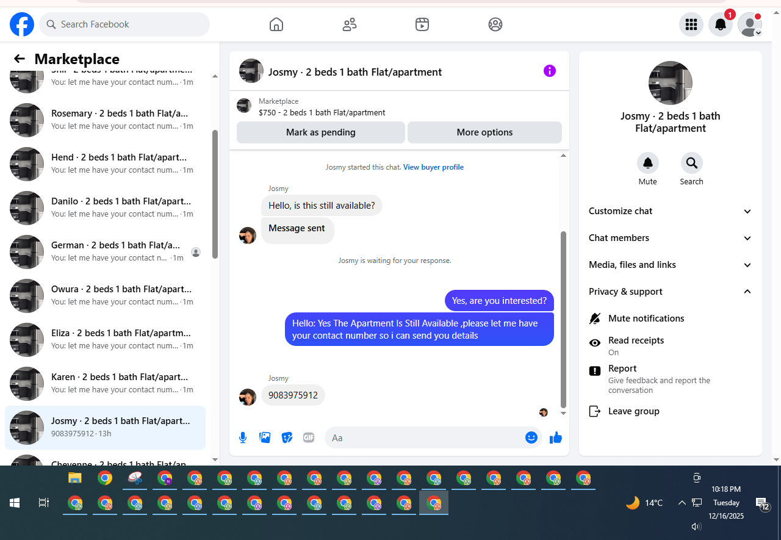
Task: Open the account profile picture menu
Action: point(750,24)
